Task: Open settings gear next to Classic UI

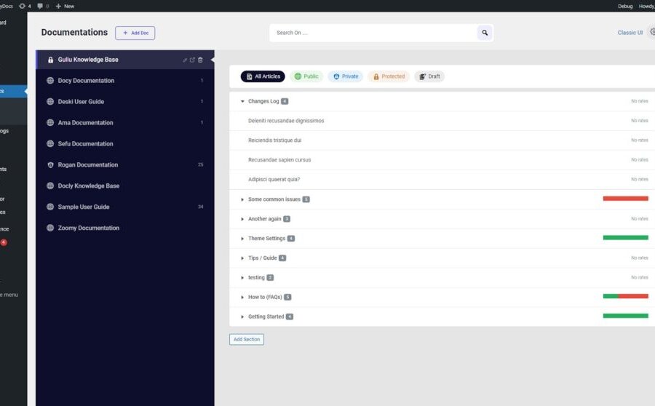Action: [x=652, y=32]
